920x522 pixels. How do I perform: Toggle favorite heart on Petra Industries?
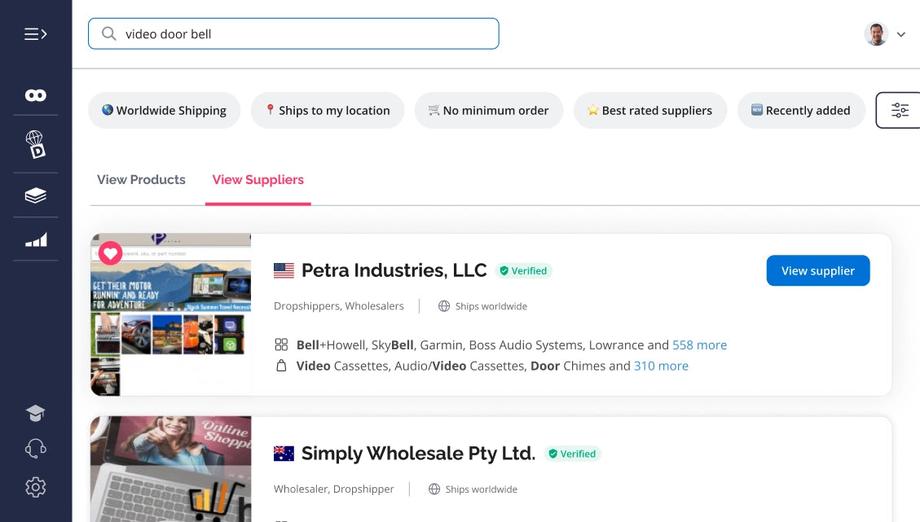pos(110,253)
